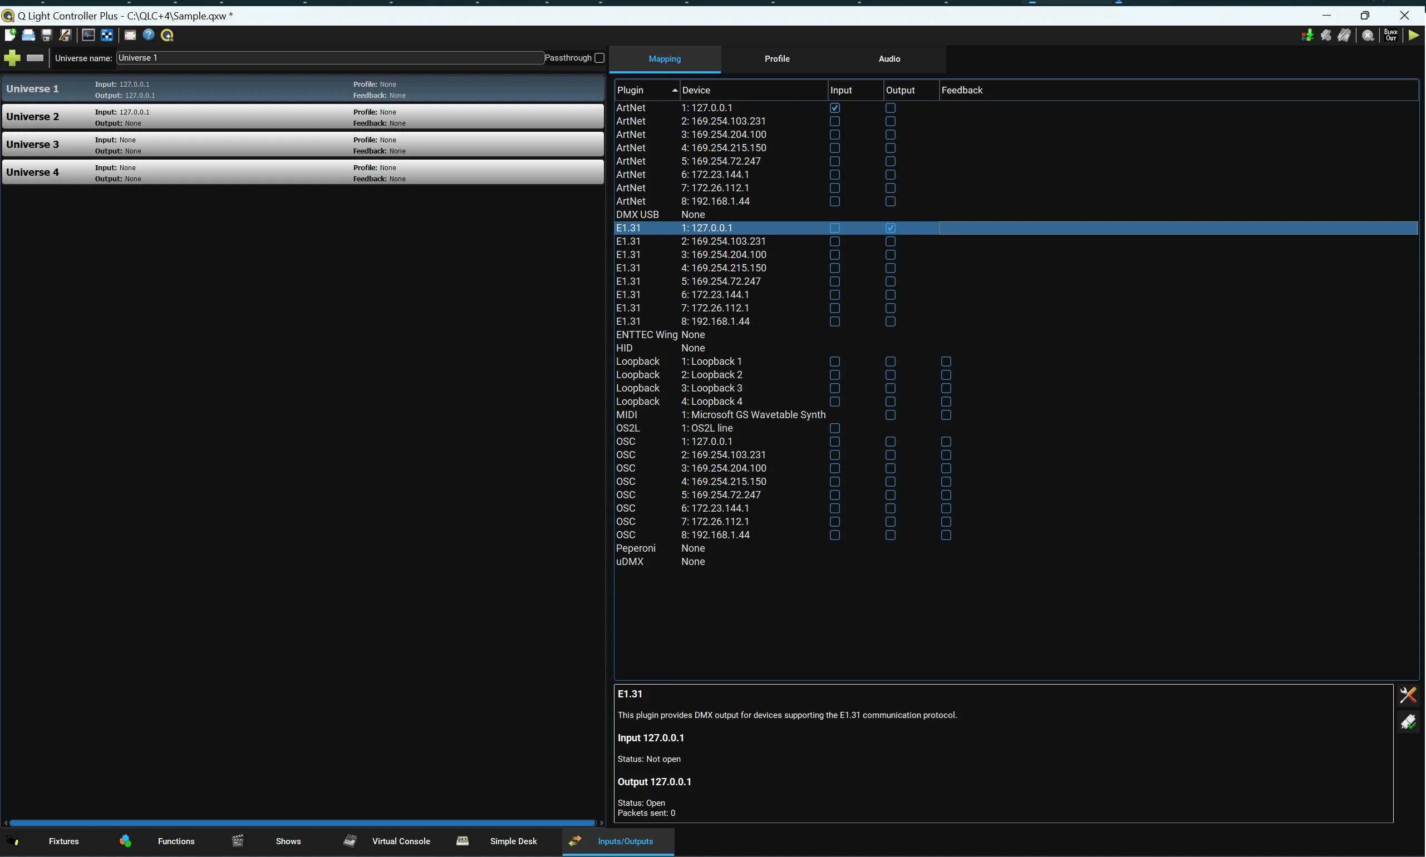The width and height of the screenshot is (1426, 857).
Task: Click the Dump DMX values icon
Action: (1307, 35)
